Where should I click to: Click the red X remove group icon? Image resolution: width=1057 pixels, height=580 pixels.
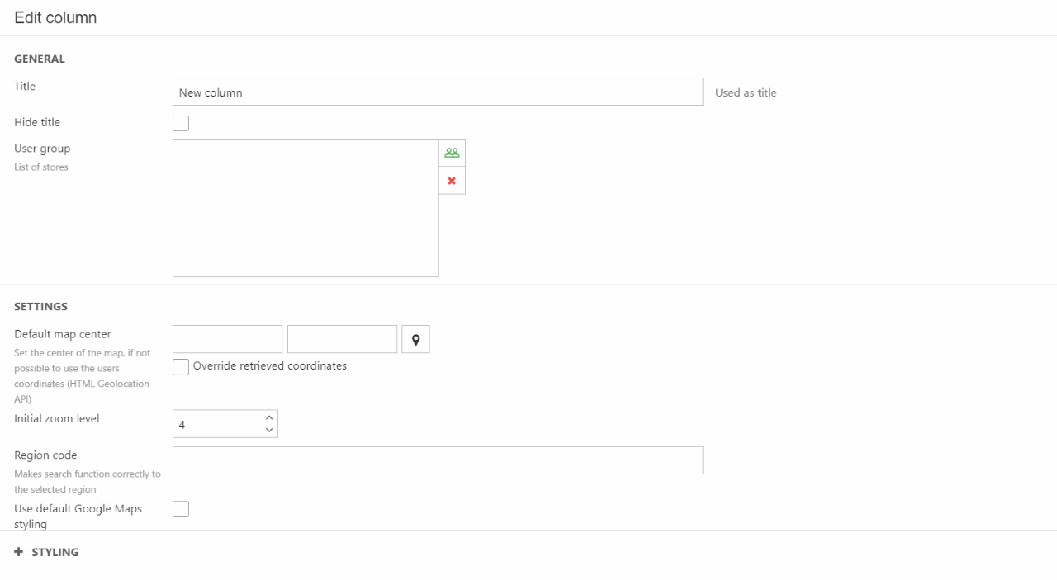pyautogui.click(x=452, y=181)
